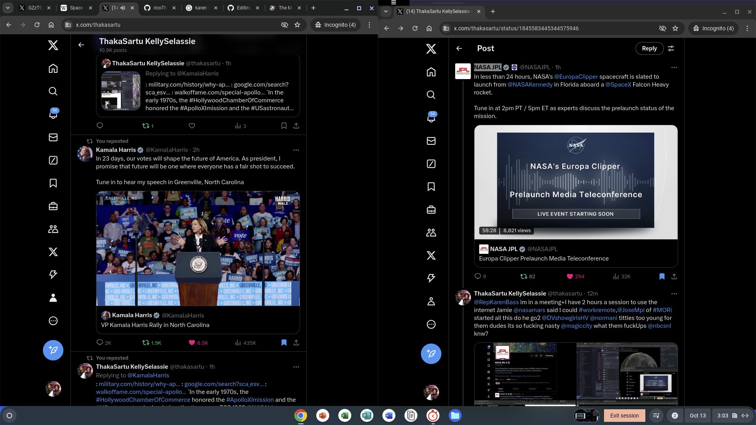Click compose Post button in right window
The image size is (756, 425).
(x=431, y=354)
